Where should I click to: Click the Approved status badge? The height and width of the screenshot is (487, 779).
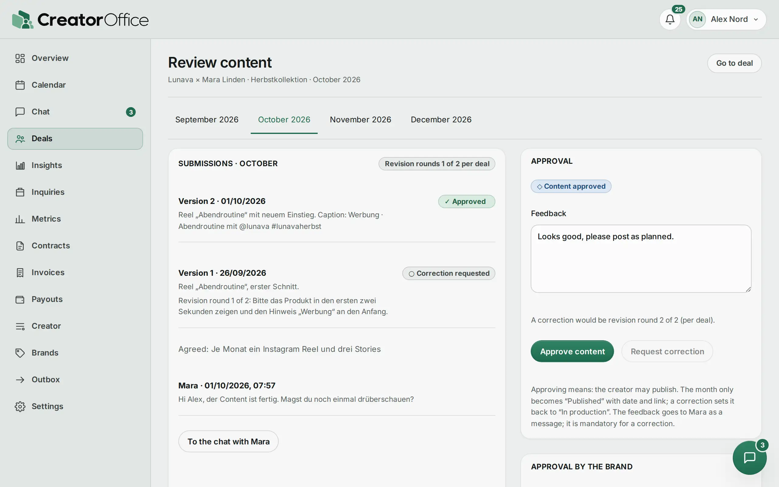click(x=466, y=201)
